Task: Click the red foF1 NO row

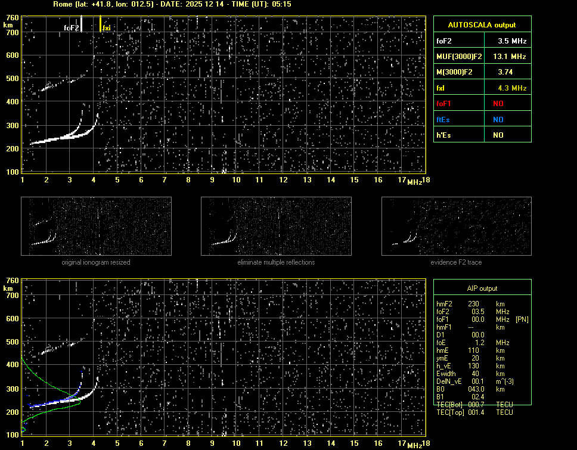Action: point(482,104)
